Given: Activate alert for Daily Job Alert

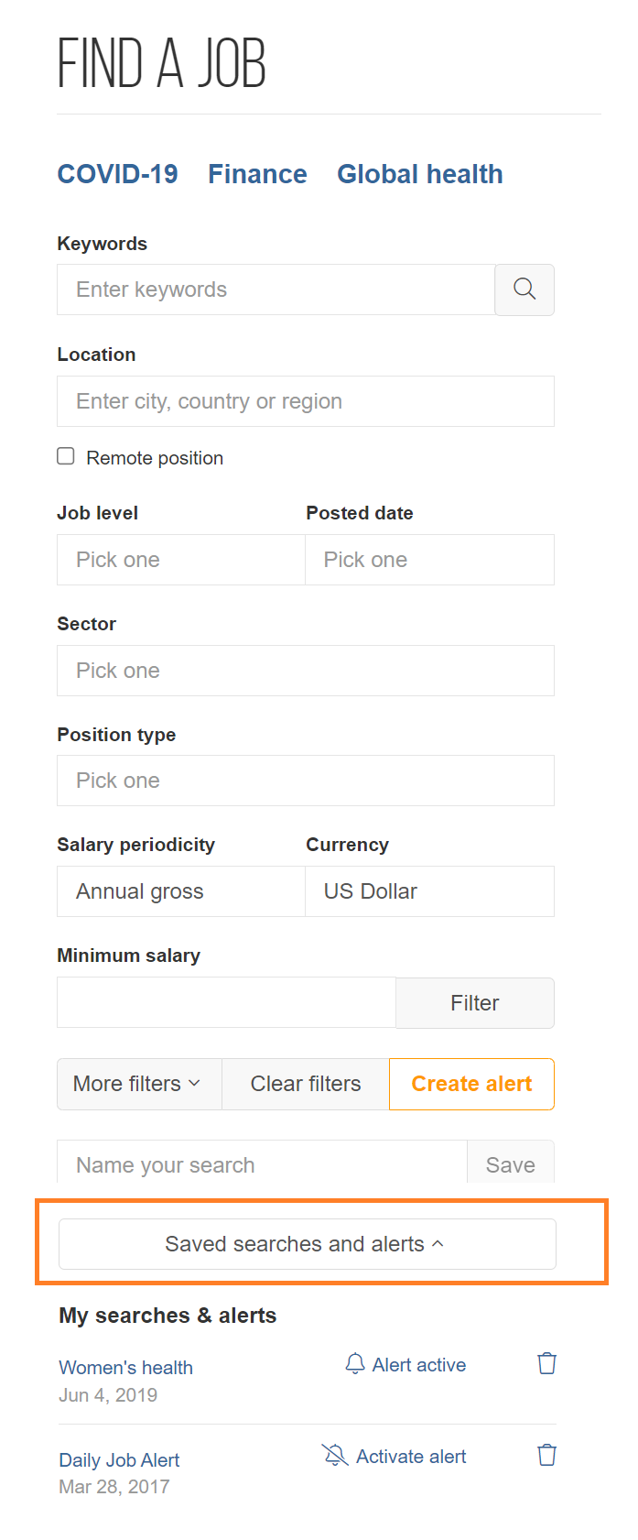Looking at the screenshot, I should (395, 1457).
